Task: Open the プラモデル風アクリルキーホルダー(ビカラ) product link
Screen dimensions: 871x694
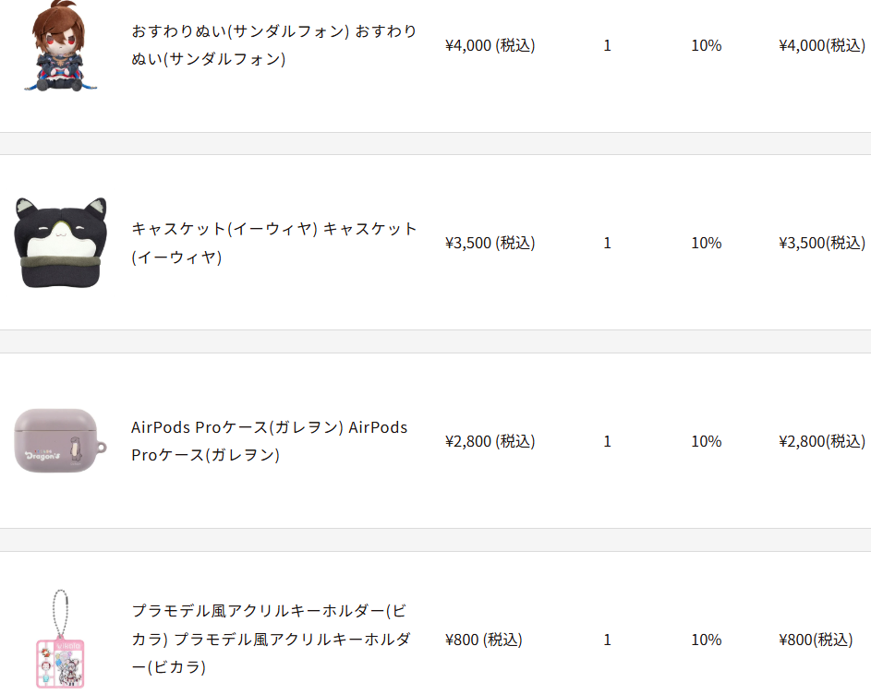Action: click(x=271, y=639)
